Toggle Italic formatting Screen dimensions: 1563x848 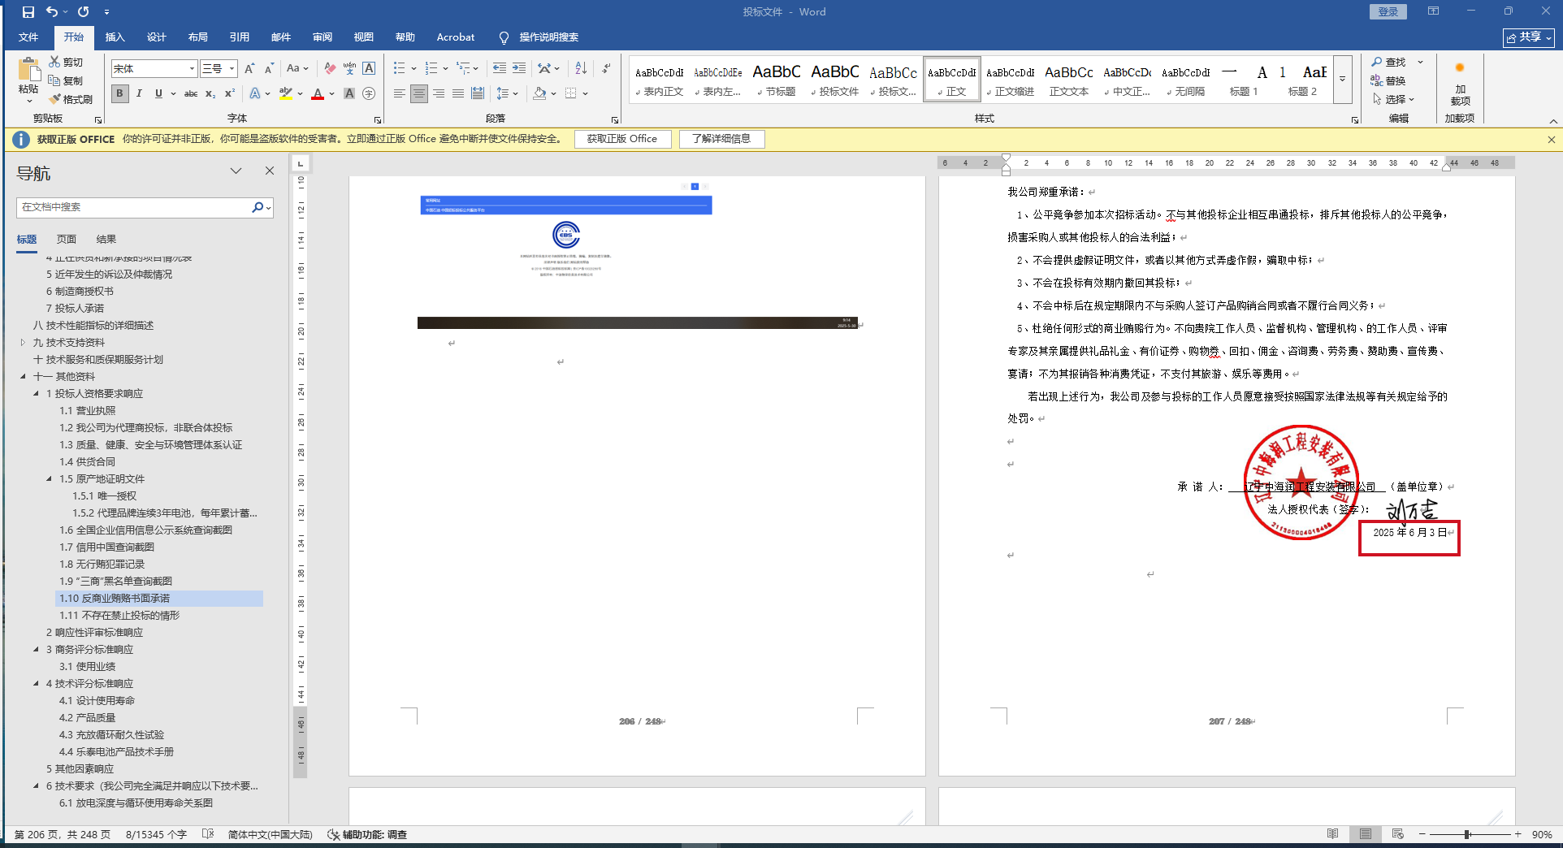(x=139, y=93)
